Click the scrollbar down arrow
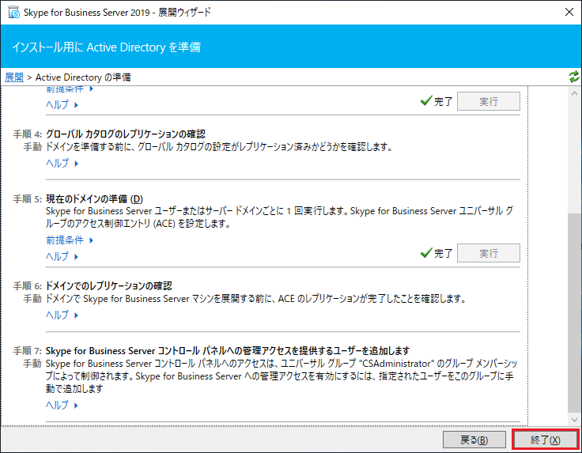 [x=574, y=420]
